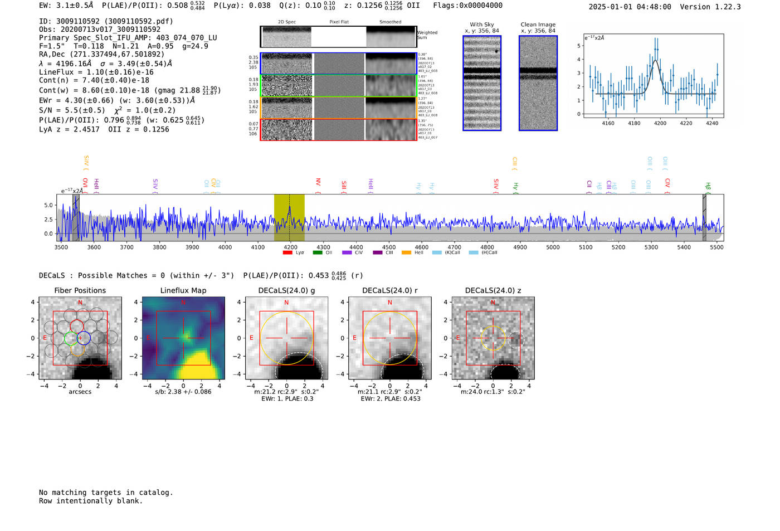Click the 'P(Lyα): 0.038' header value
780x531 pixels.
242,6
